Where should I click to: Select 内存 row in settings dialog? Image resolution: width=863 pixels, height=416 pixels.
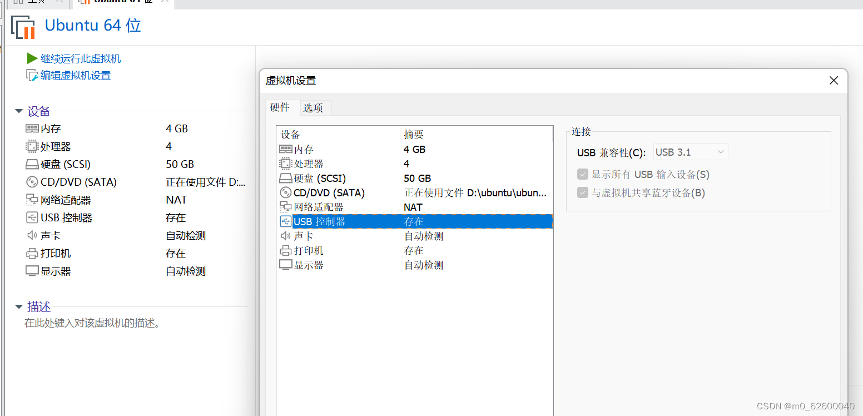415,149
